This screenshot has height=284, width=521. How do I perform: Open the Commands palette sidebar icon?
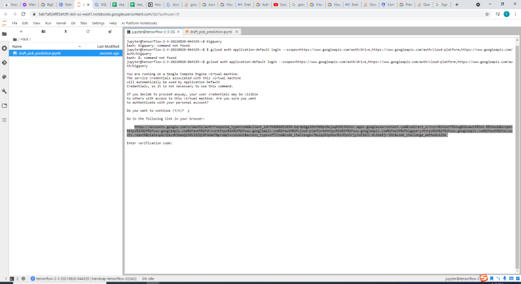pyautogui.click(x=4, y=76)
